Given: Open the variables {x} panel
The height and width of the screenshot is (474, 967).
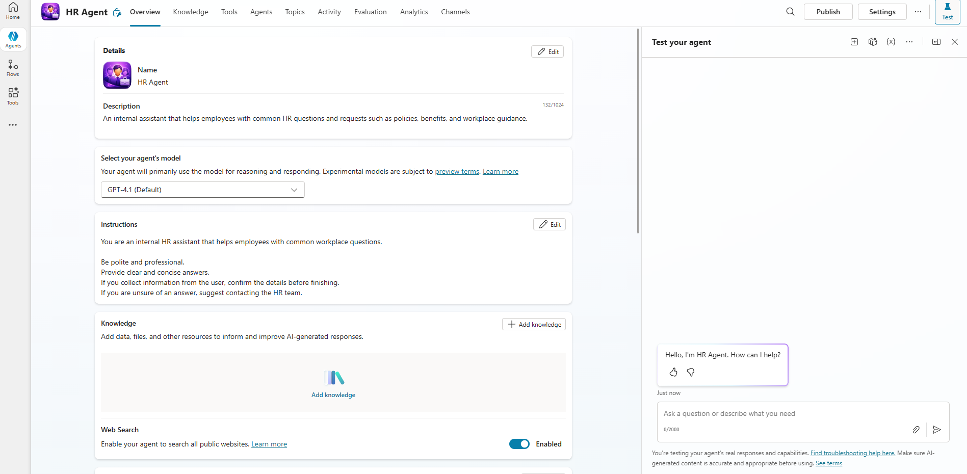Looking at the screenshot, I should point(891,42).
